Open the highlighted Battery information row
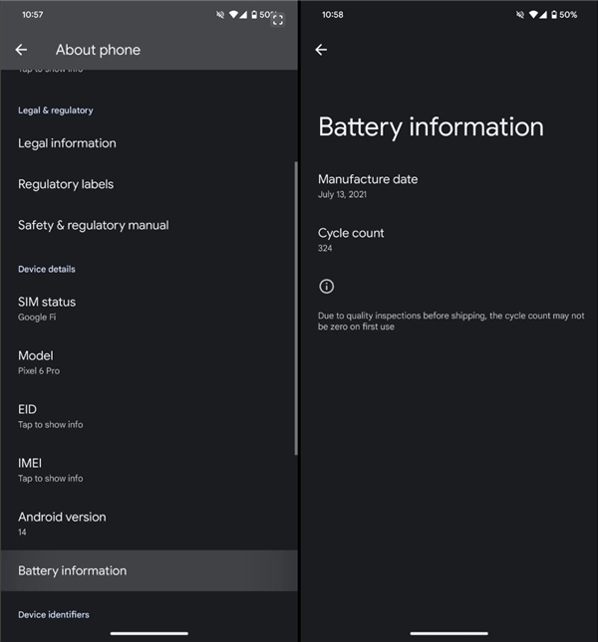This screenshot has height=642, width=598. click(x=149, y=570)
